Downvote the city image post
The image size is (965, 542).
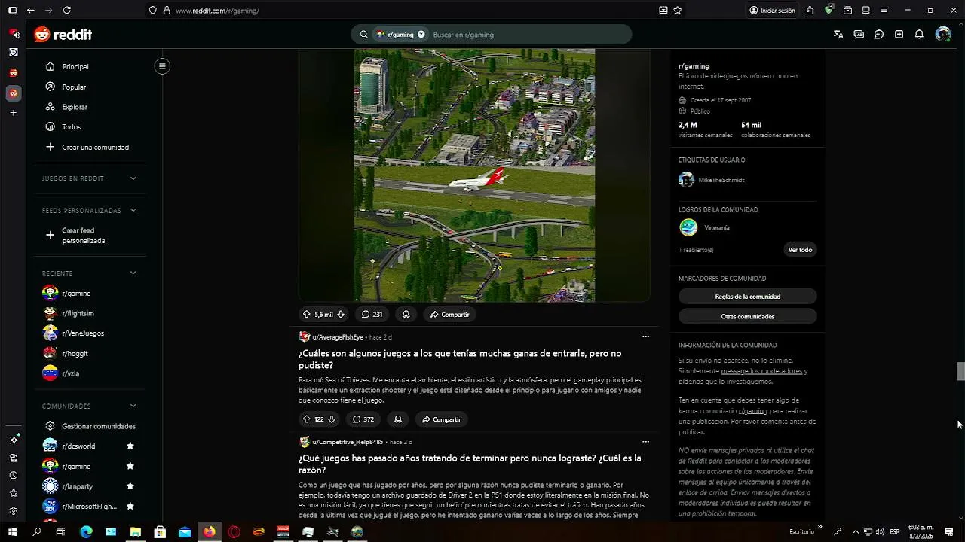(341, 314)
